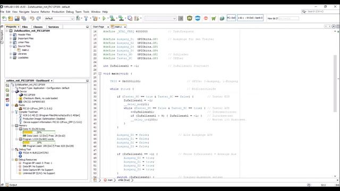Collapse the main function code fold
The height and width of the screenshot is (191, 340).
click(x=100, y=74)
